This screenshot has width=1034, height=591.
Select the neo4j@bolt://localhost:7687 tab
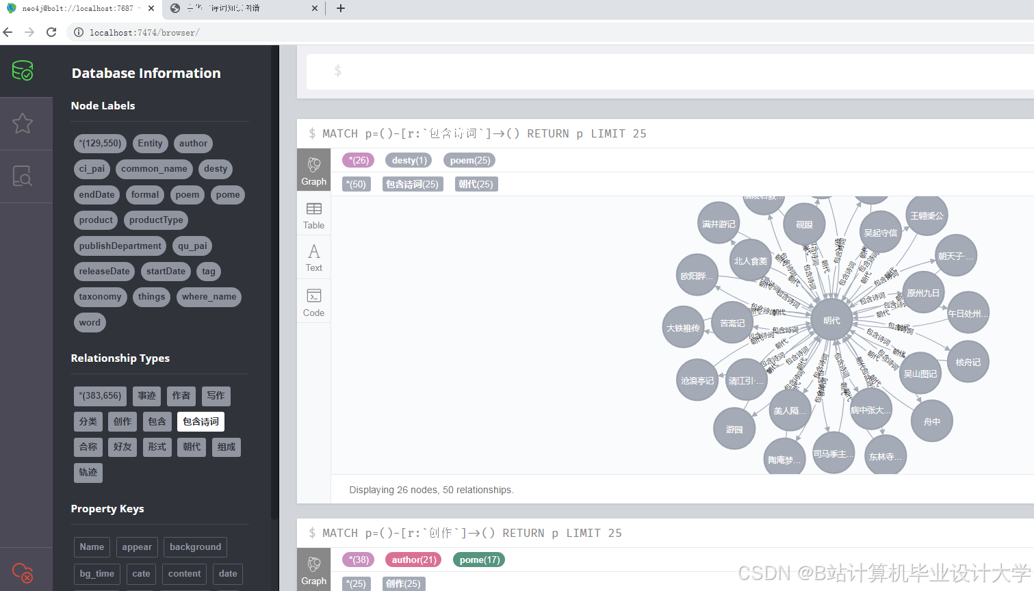(81, 8)
